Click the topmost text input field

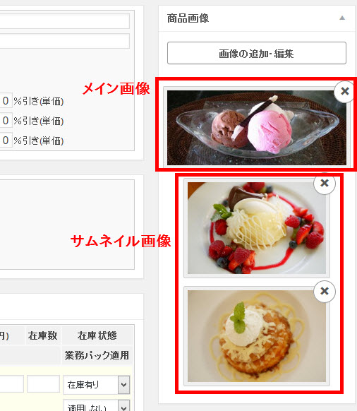point(65,21)
